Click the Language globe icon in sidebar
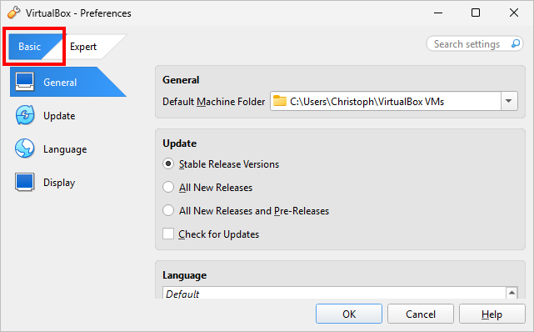This screenshot has width=534, height=332. [24, 148]
